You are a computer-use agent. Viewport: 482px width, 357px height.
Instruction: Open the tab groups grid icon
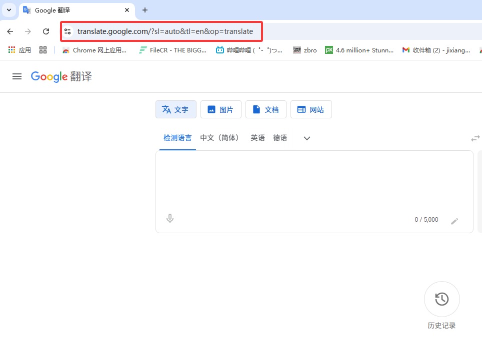43,50
